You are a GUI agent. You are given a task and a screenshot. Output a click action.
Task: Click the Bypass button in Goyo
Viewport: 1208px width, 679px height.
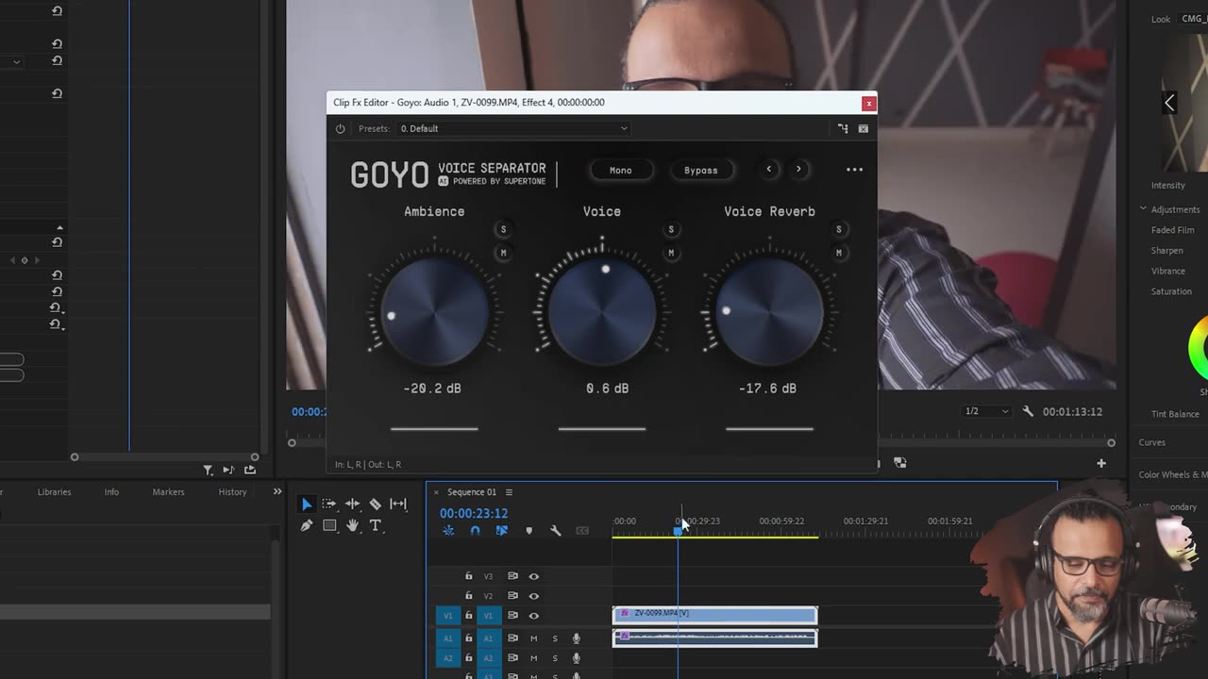700,170
